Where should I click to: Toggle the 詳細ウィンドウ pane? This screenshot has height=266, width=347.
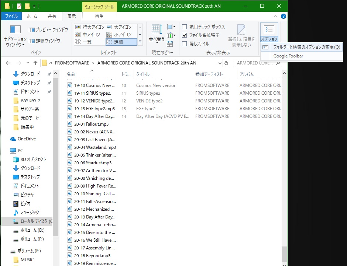point(44,41)
